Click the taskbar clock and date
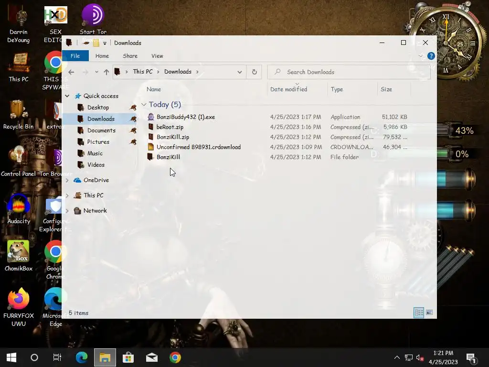The image size is (489, 367). pos(443,357)
